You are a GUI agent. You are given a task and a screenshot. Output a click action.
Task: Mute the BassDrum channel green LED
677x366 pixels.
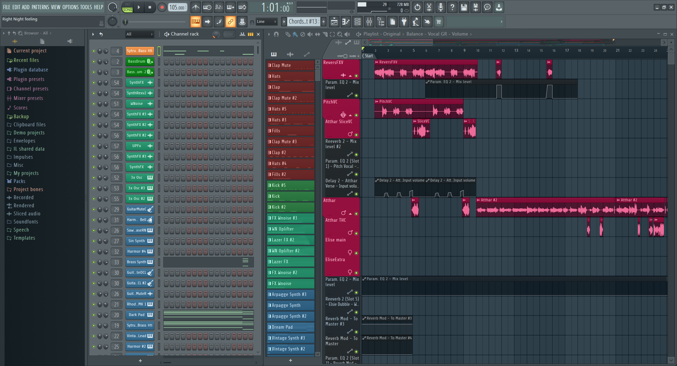(x=94, y=62)
